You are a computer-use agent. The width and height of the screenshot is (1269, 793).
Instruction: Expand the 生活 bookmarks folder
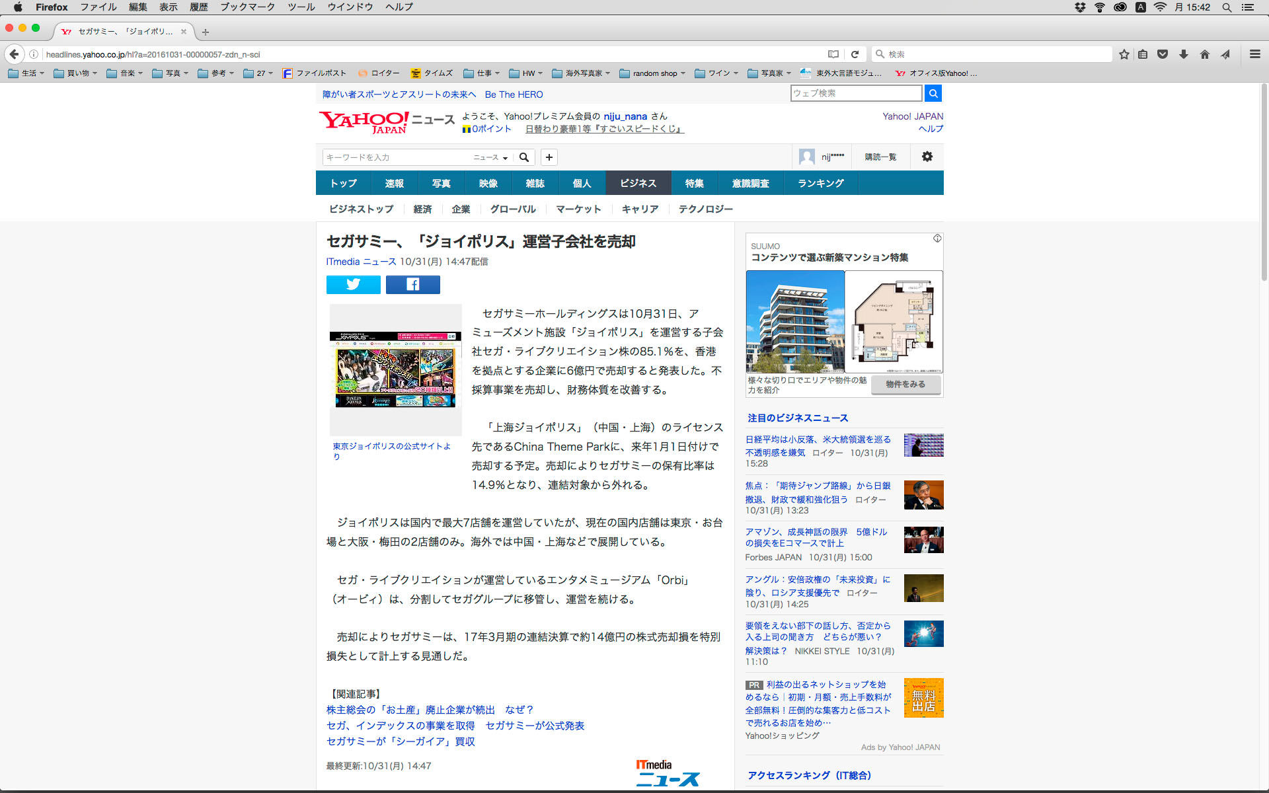[x=26, y=73]
